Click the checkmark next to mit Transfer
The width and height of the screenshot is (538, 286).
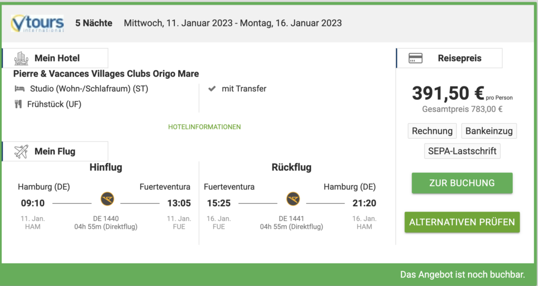click(212, 89)
